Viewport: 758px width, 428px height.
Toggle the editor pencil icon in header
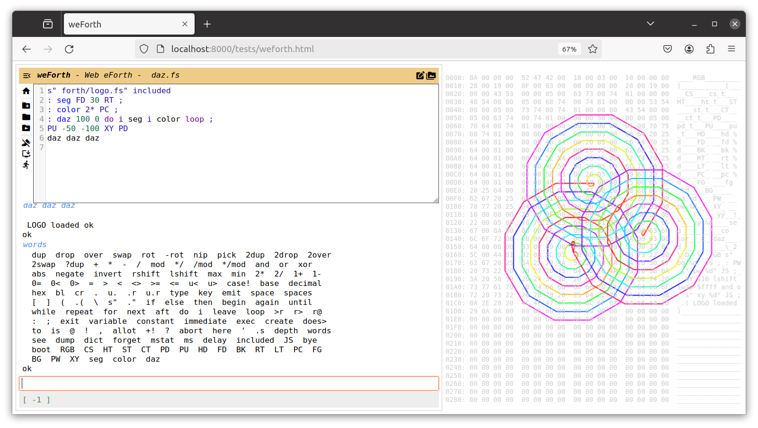coord(420,76)
